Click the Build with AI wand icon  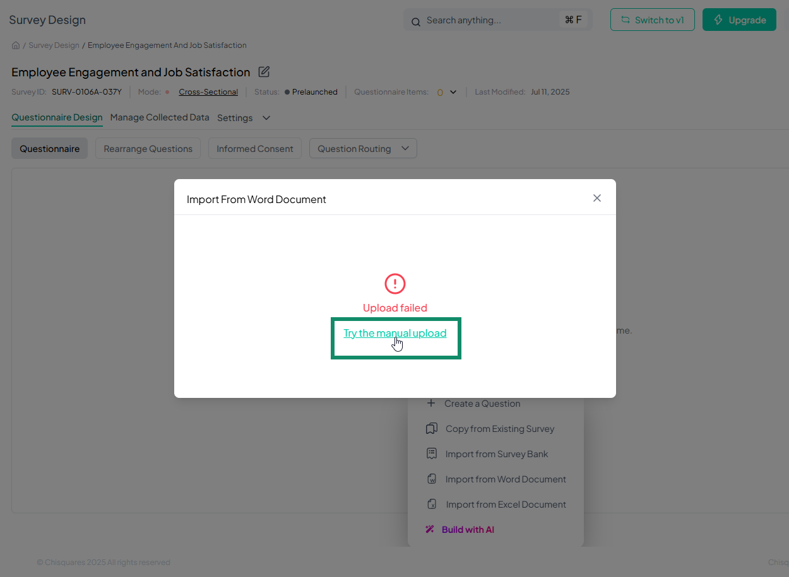pos(430,530)
